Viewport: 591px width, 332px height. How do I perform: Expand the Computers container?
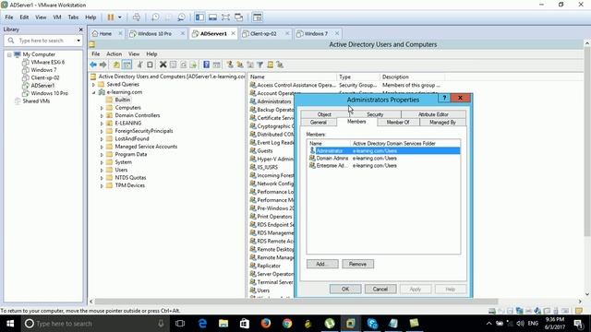click(x=102, y=108)
